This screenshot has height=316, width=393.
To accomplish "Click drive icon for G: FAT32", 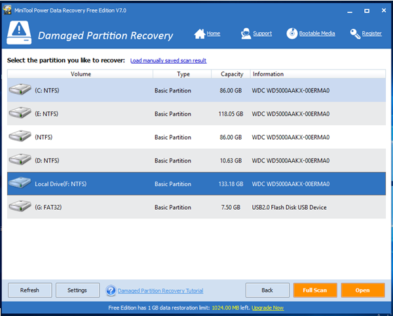I will click(20, 206).
